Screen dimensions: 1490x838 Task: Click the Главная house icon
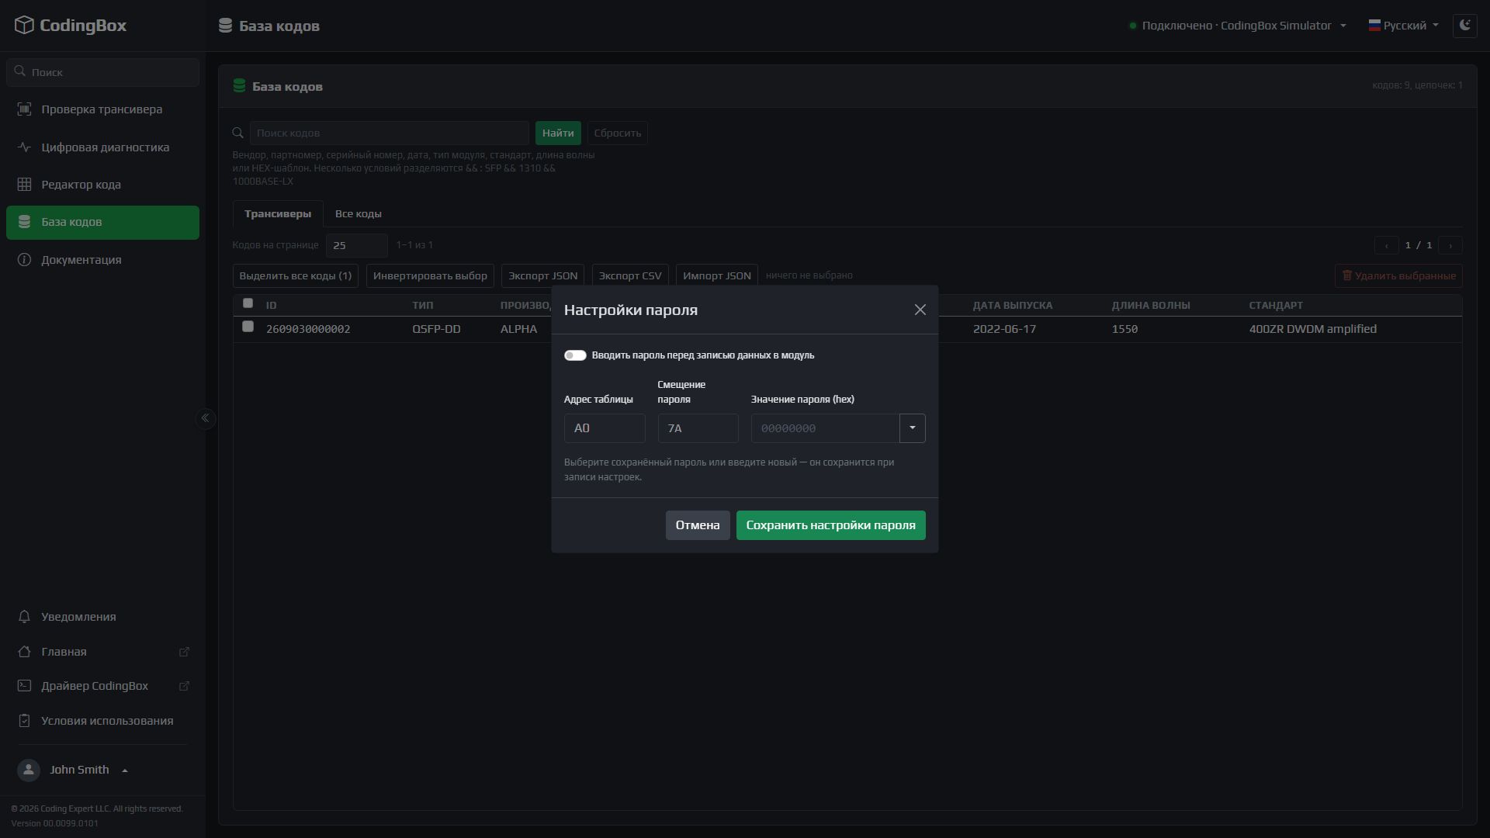24,651
